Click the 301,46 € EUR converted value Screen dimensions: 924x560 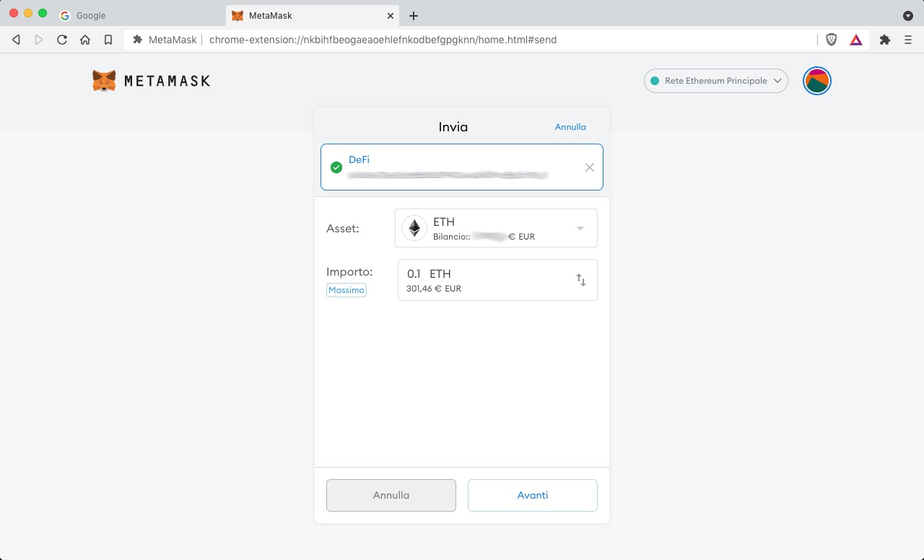(x=434, y=289)
